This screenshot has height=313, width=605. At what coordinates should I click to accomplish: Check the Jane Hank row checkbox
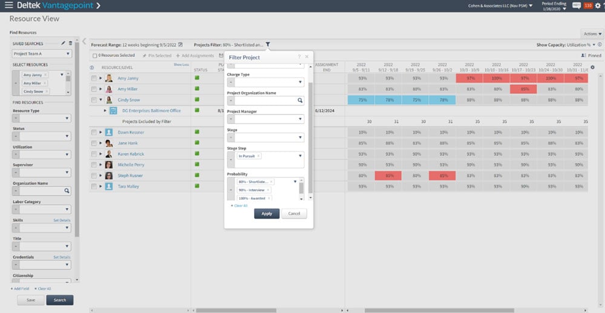(x=94, y=143)
